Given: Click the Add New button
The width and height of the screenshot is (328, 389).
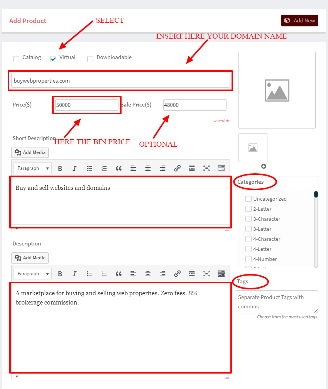Looking at the screenshot, I should point(299,20).
